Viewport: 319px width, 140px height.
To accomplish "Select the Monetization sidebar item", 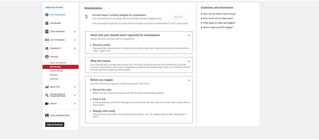I will [x=60, y=67].
